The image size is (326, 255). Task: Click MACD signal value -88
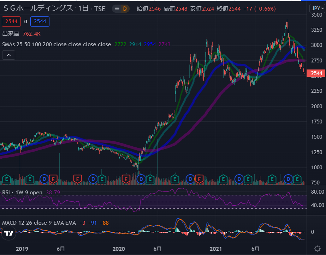click(105, 223)
